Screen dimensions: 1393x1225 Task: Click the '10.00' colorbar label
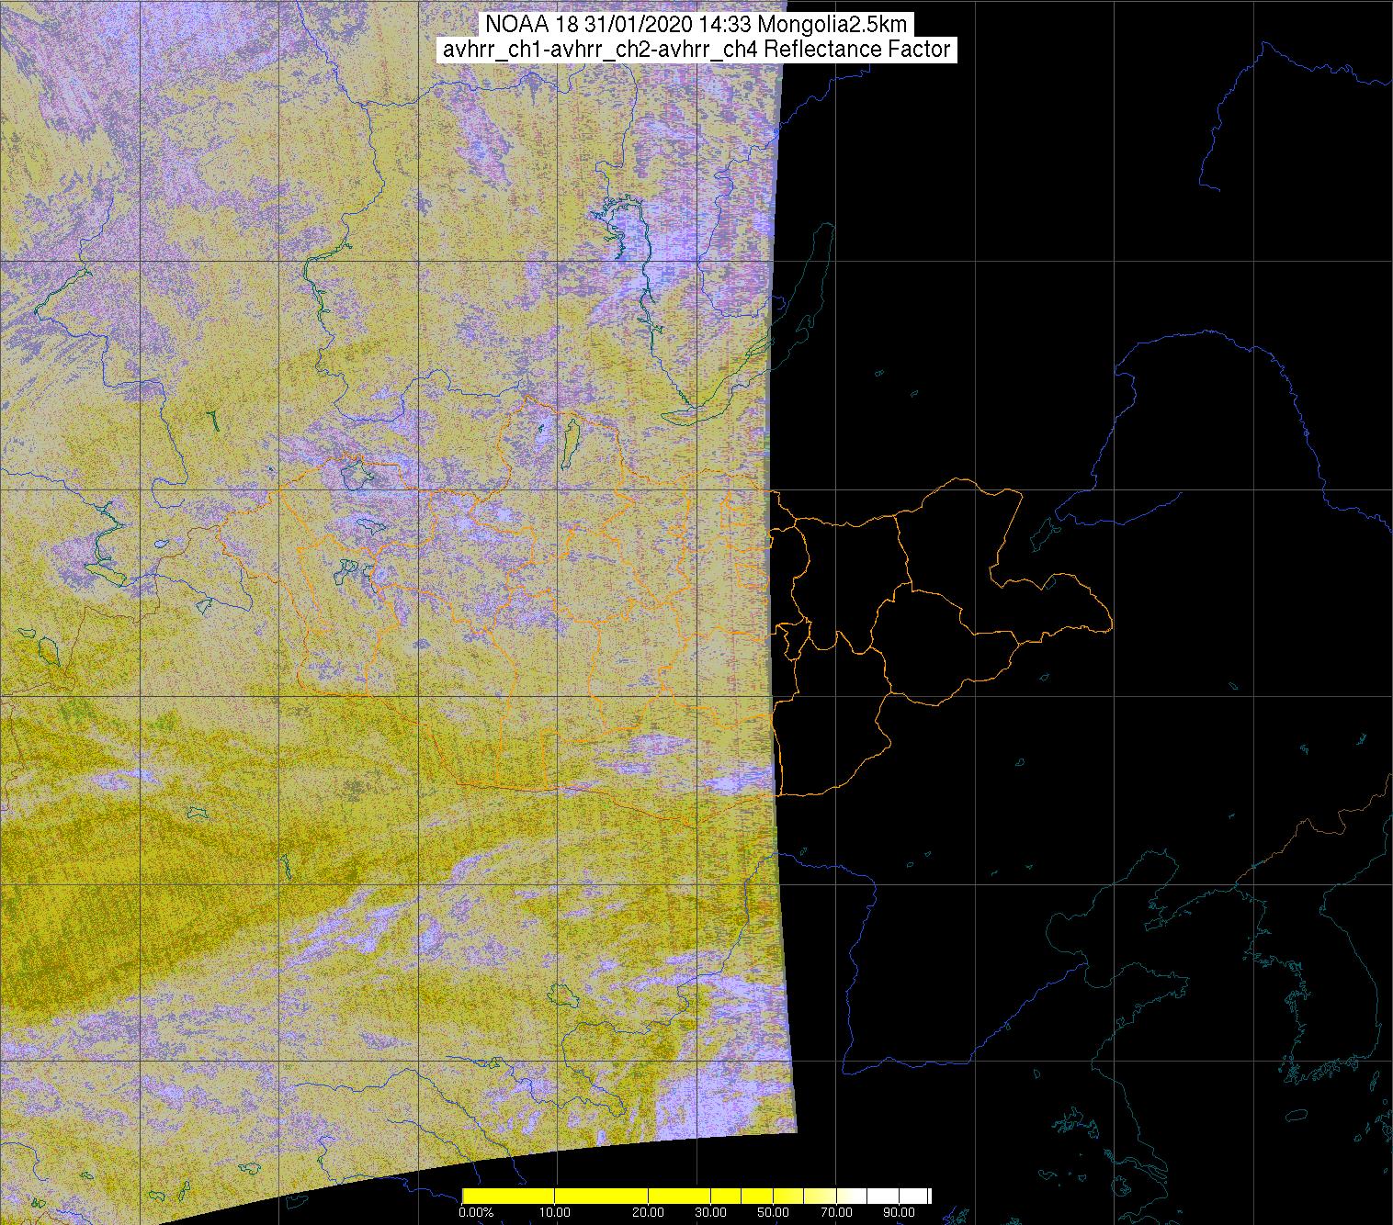[x=555, y=1212]
